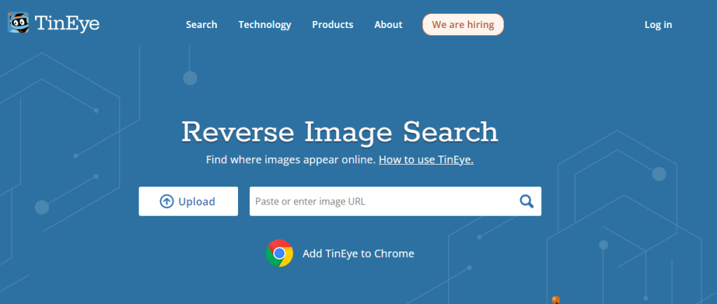
Task: Click the Upload button
Action: coord(188,201)
